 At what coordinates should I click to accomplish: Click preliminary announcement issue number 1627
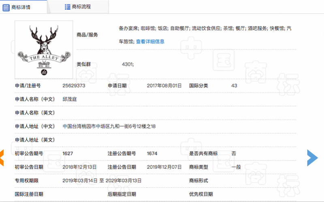[x=68, y=153]
